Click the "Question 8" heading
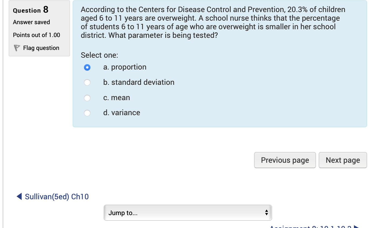The width and height of the screenshot is (369, 228). click(30, 10)
